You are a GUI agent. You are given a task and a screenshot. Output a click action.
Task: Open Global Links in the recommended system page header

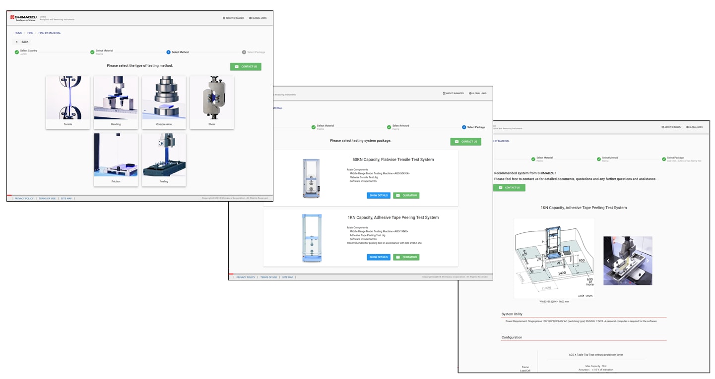[x=694, y=127]
